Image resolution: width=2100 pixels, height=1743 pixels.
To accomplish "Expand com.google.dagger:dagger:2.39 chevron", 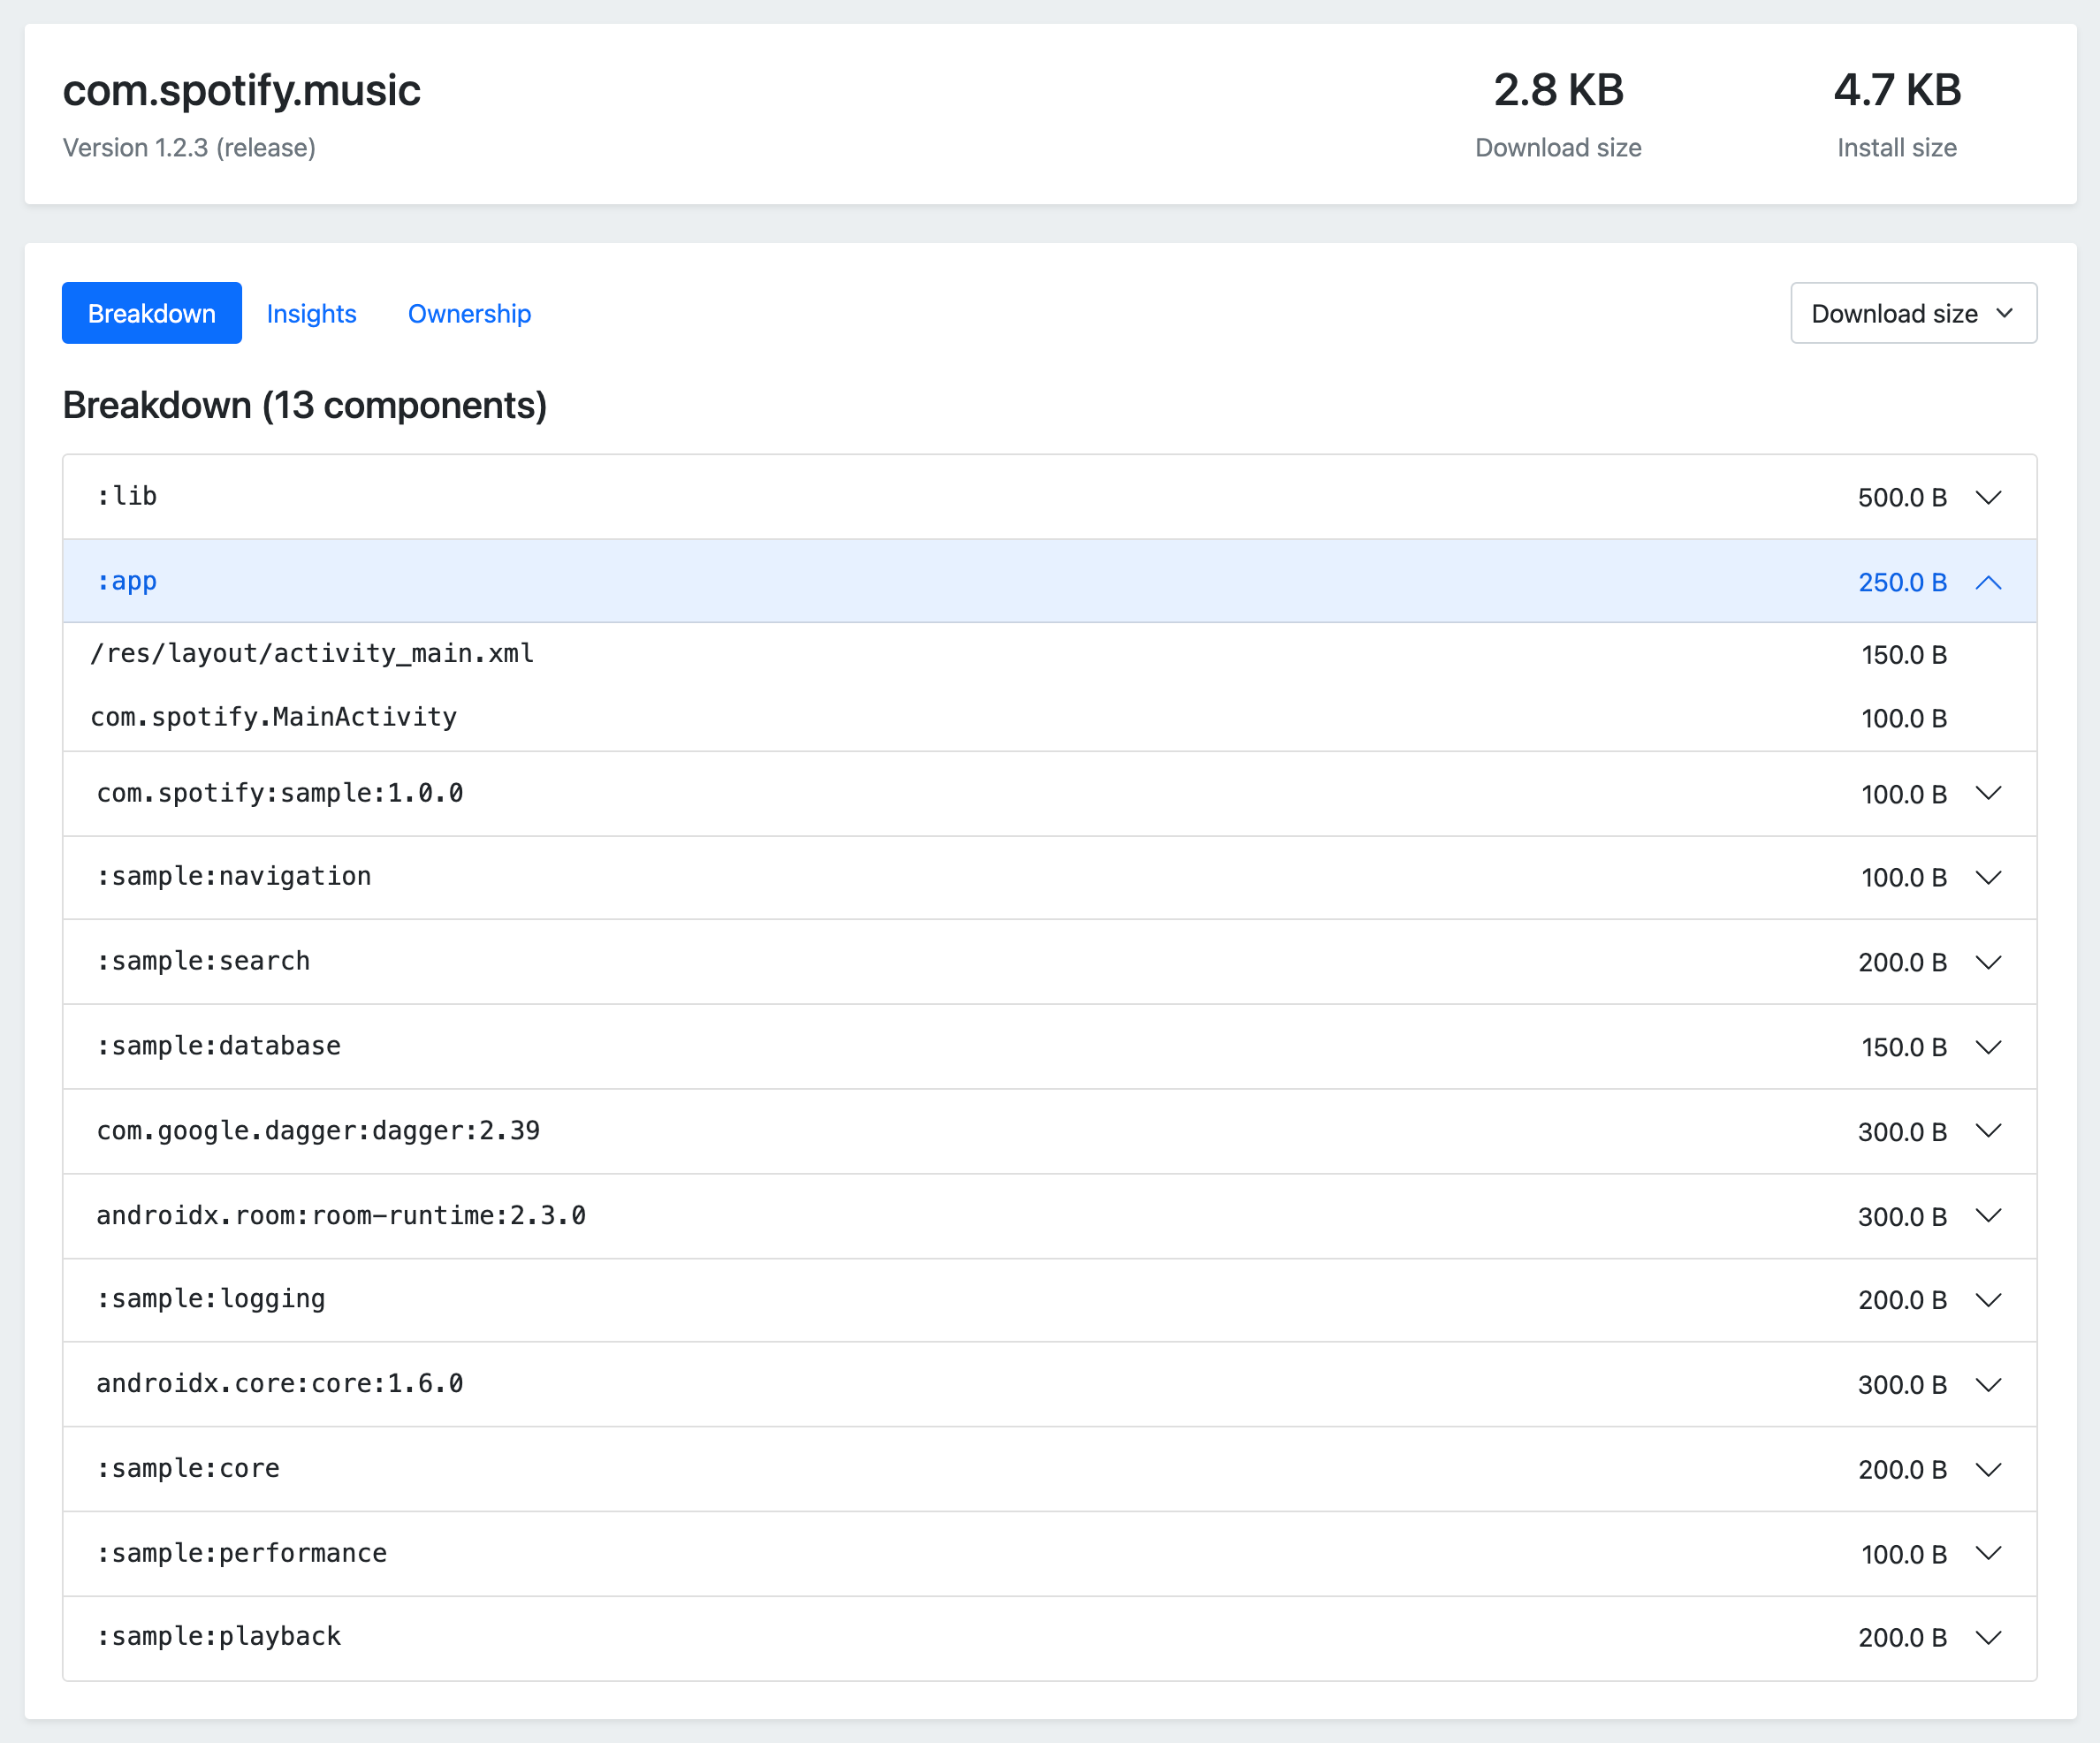I will coord(1988,1131).
